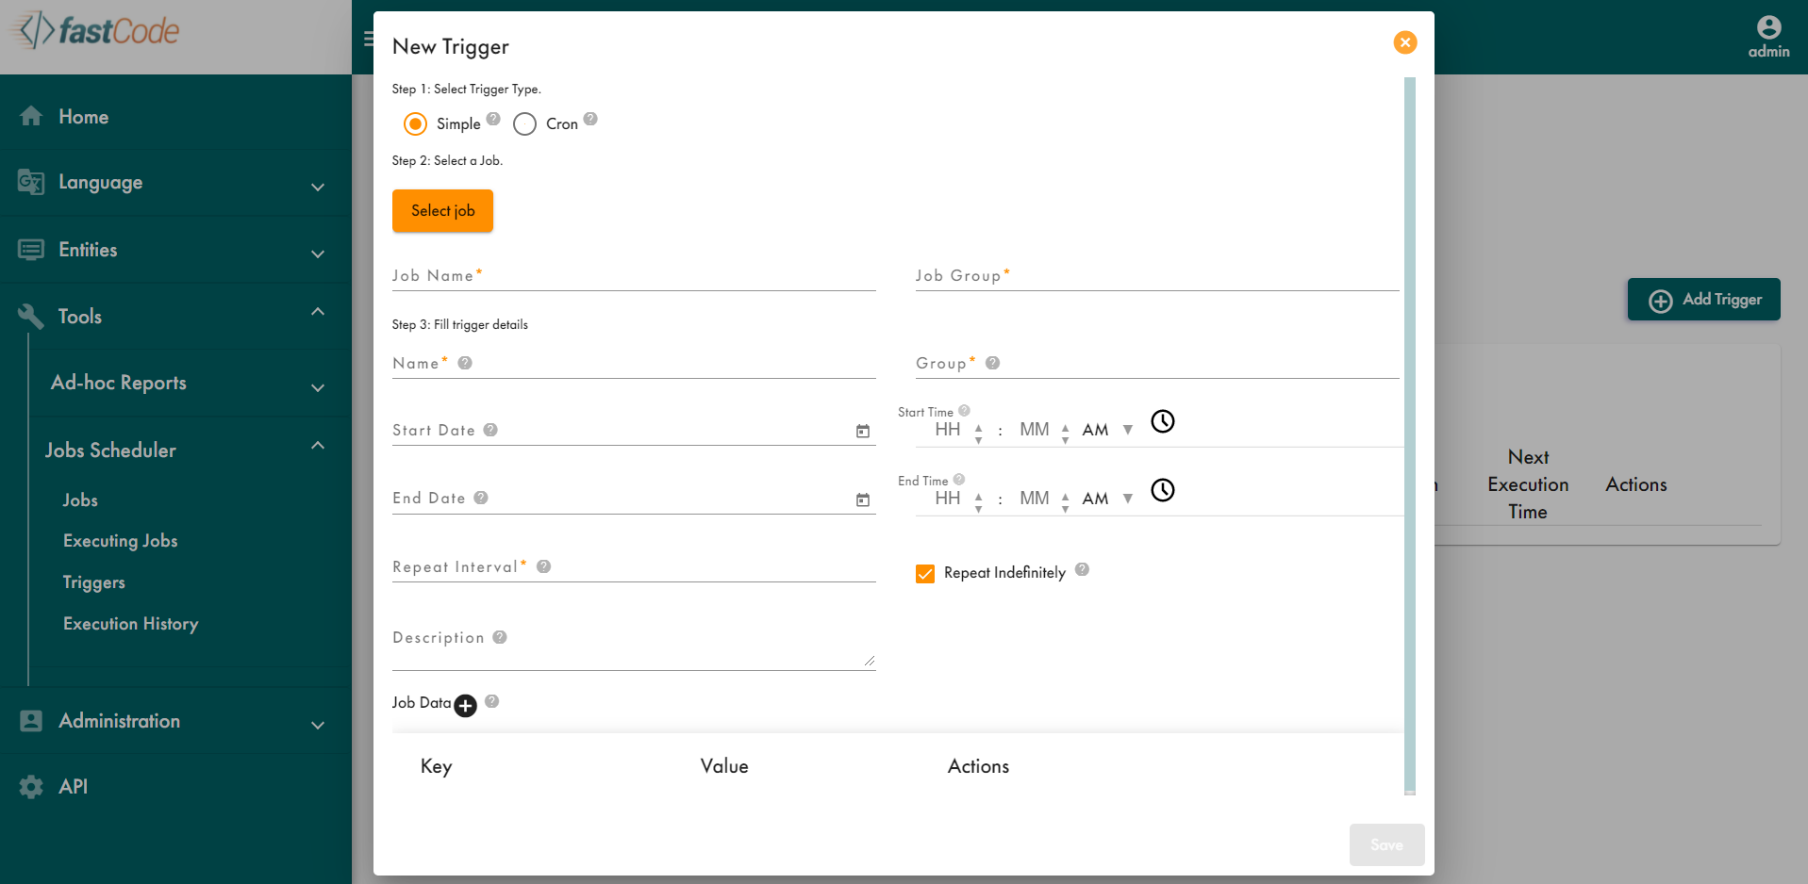Open Execution History page
Image resolution: width=1808 pixels, height=884 pixels.
click(130, 624)
